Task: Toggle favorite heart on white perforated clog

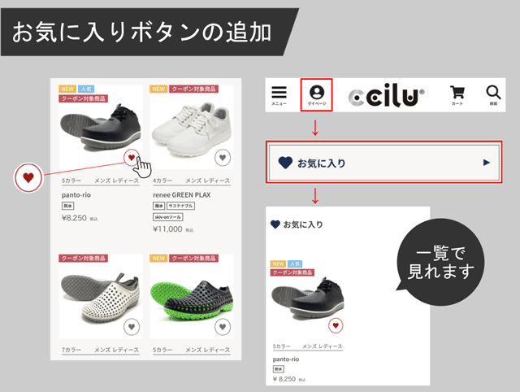Action: (132, 327)
